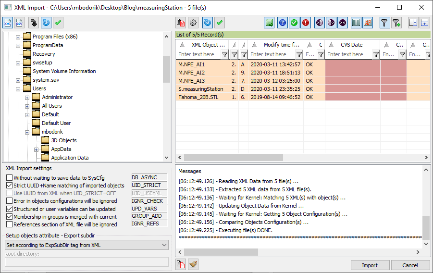This screenshot has height=273, width=433.
Task: Enable Without waiting to save data to SysCfg
Action: [10, 178]
